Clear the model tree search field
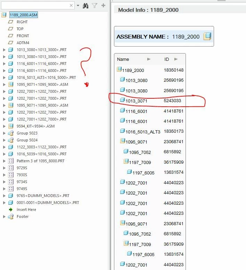 tap(71, 6)
